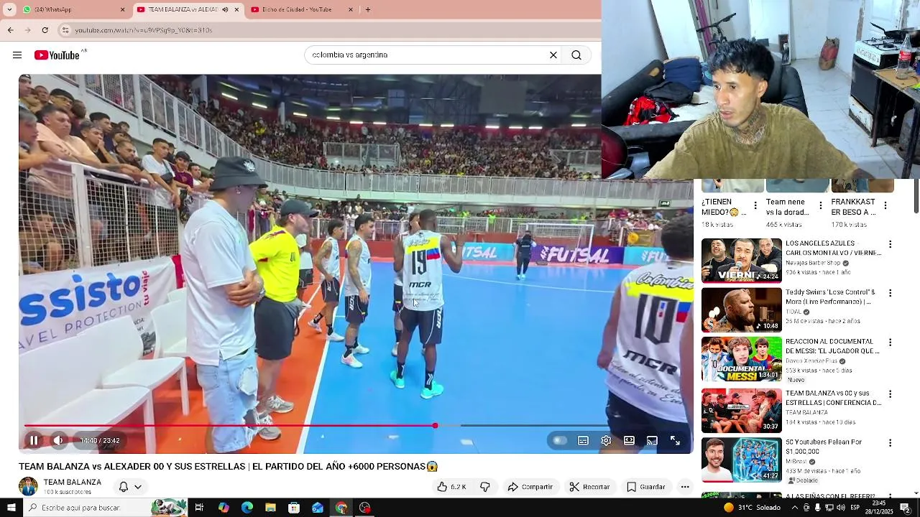The width and height of the screenshot is (920, 517).
Task: Open the options menu for 50 Youtubers video
Action: pyautogui.click(x=891, y=444)
